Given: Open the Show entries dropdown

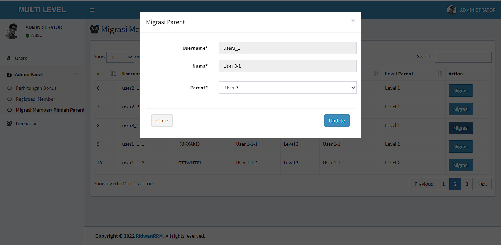Looking at the screenshot, I should coord(120,57).
